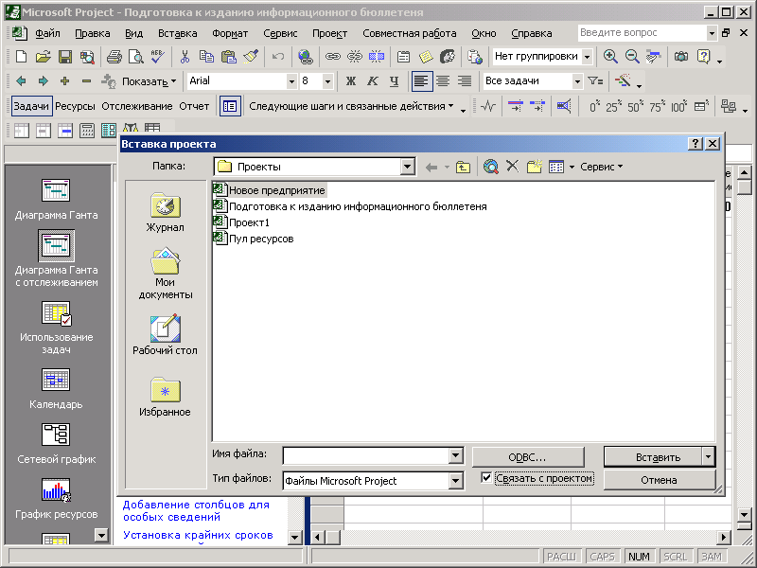Click the Вставить button
This screenshot has height=568, width=757.
653,457
